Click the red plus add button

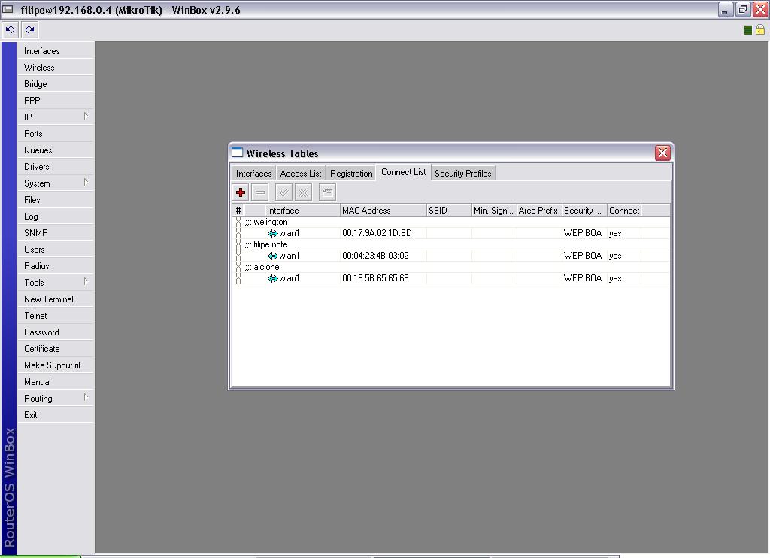click(x=241, y=193)
